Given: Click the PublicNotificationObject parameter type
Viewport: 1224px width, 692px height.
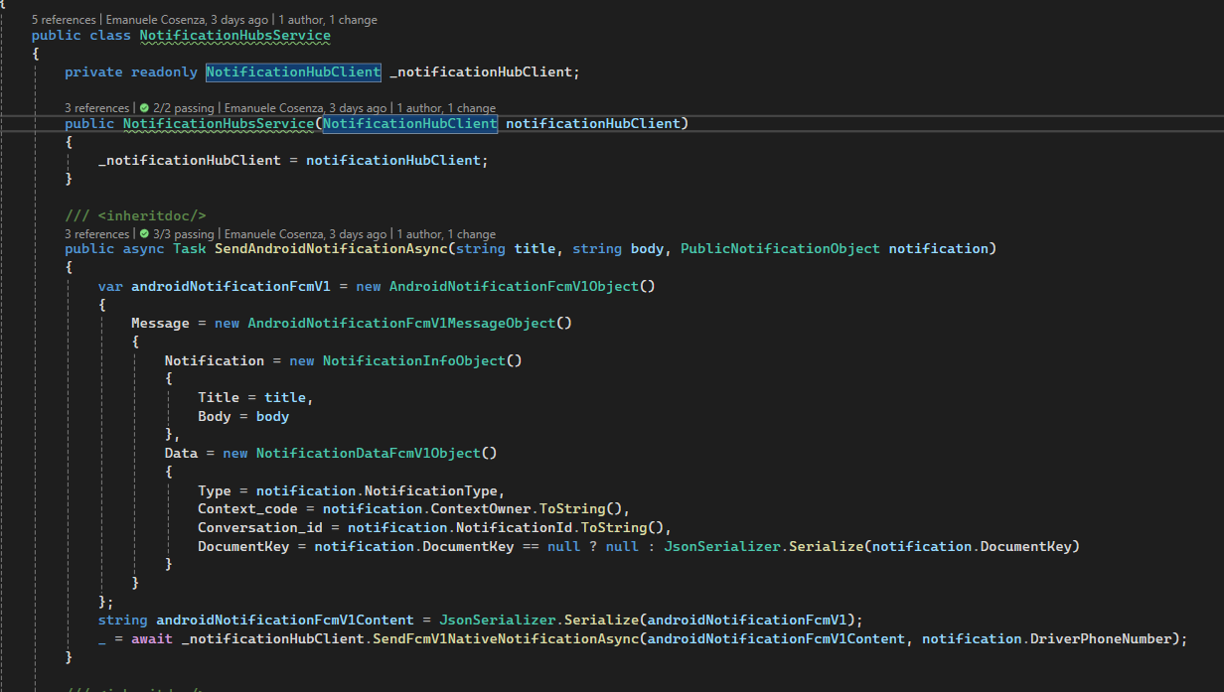Looking at the screenshot, I should click(x=780, y=248).
